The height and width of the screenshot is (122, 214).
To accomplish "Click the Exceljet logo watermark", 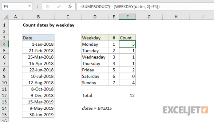I will (x=185, y=110).
